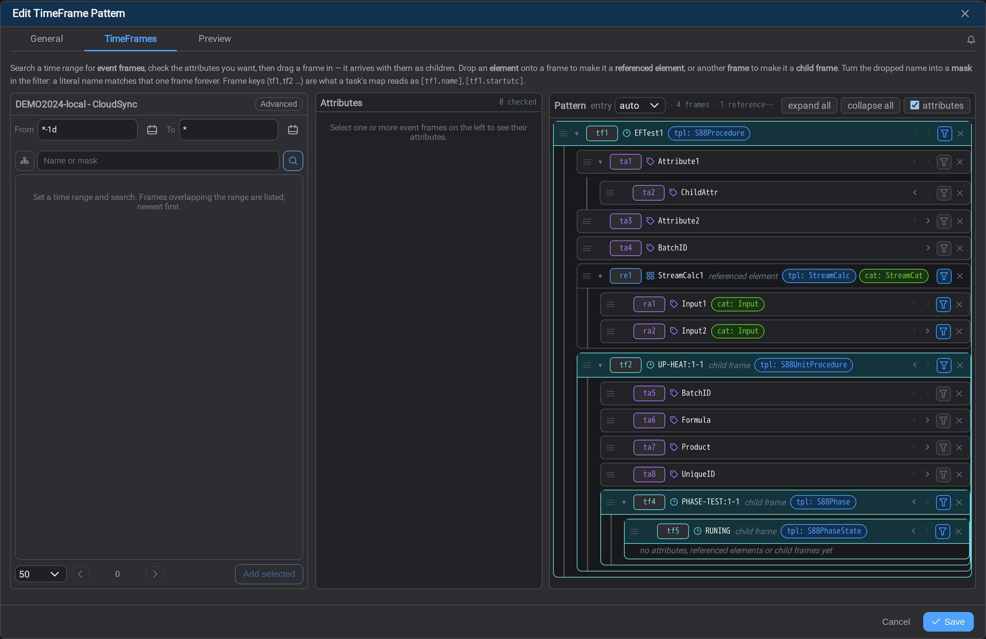Viewport: 986px width, 639px height.
Task: Click the Name or mask search box
Action: 158,161
